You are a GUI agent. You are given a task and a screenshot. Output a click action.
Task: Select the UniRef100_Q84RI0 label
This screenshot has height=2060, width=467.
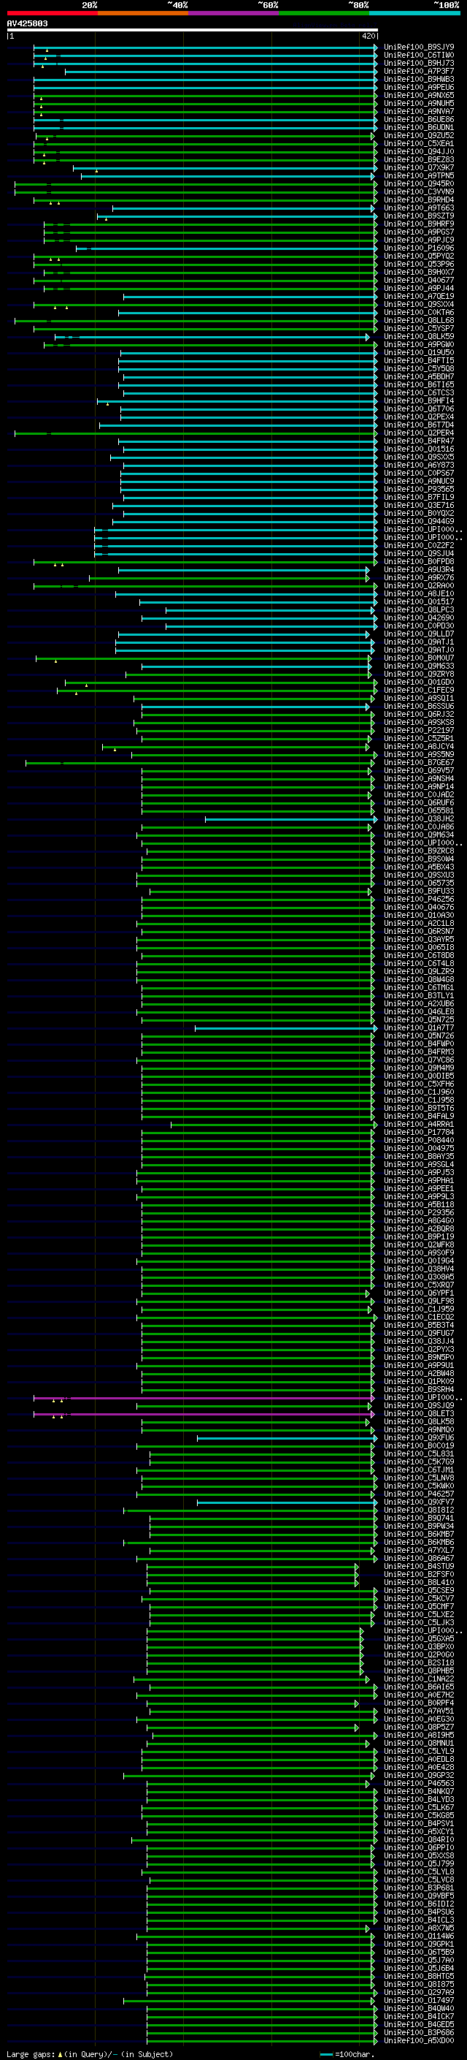(419, 1839)
